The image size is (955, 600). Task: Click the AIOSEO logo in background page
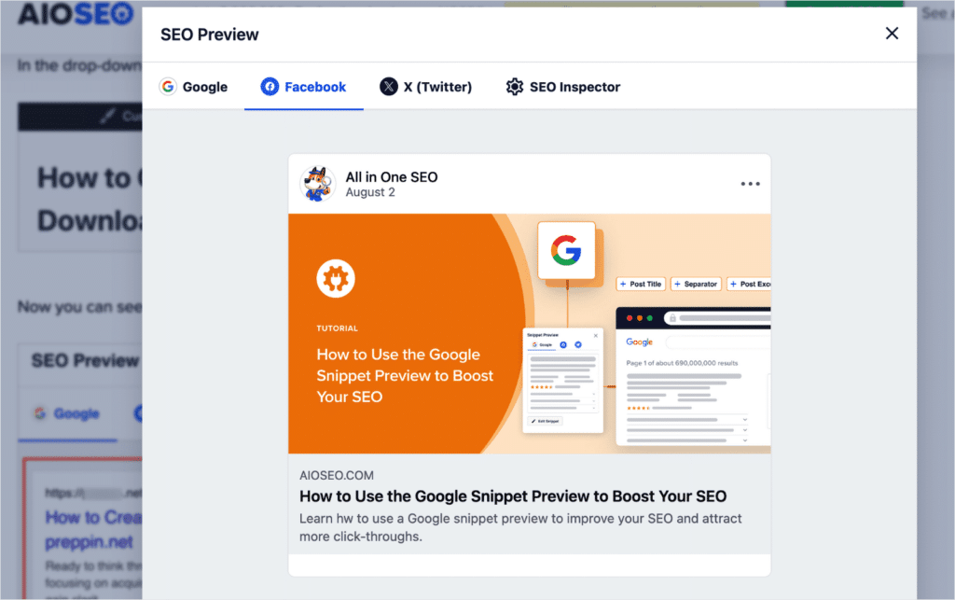pos(76,13)
